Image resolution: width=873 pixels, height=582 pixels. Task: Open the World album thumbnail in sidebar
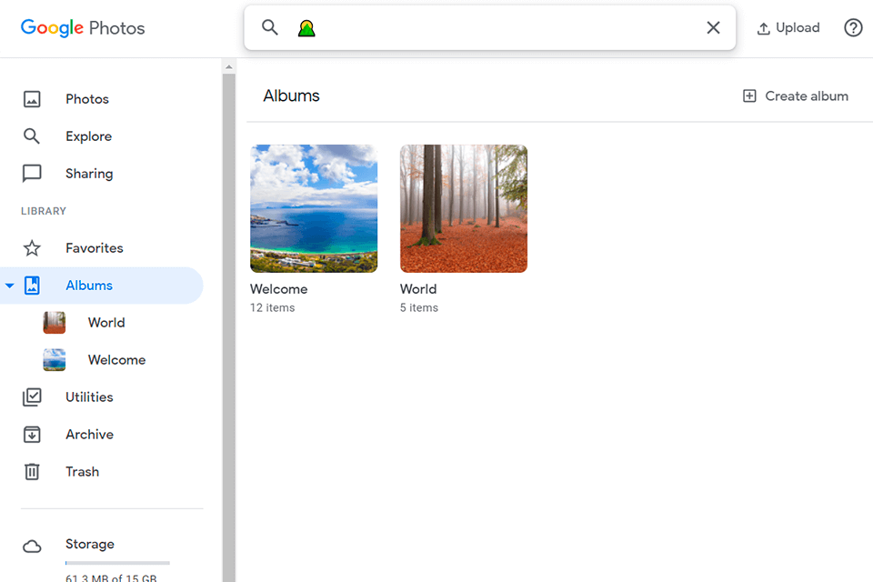coord(54,323)
